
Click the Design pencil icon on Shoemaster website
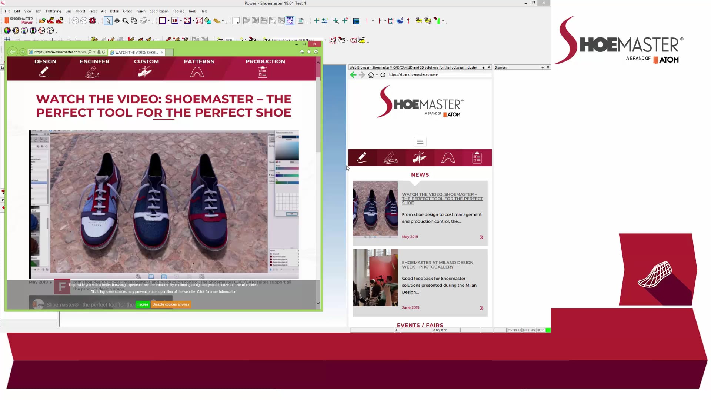(44, 71)
